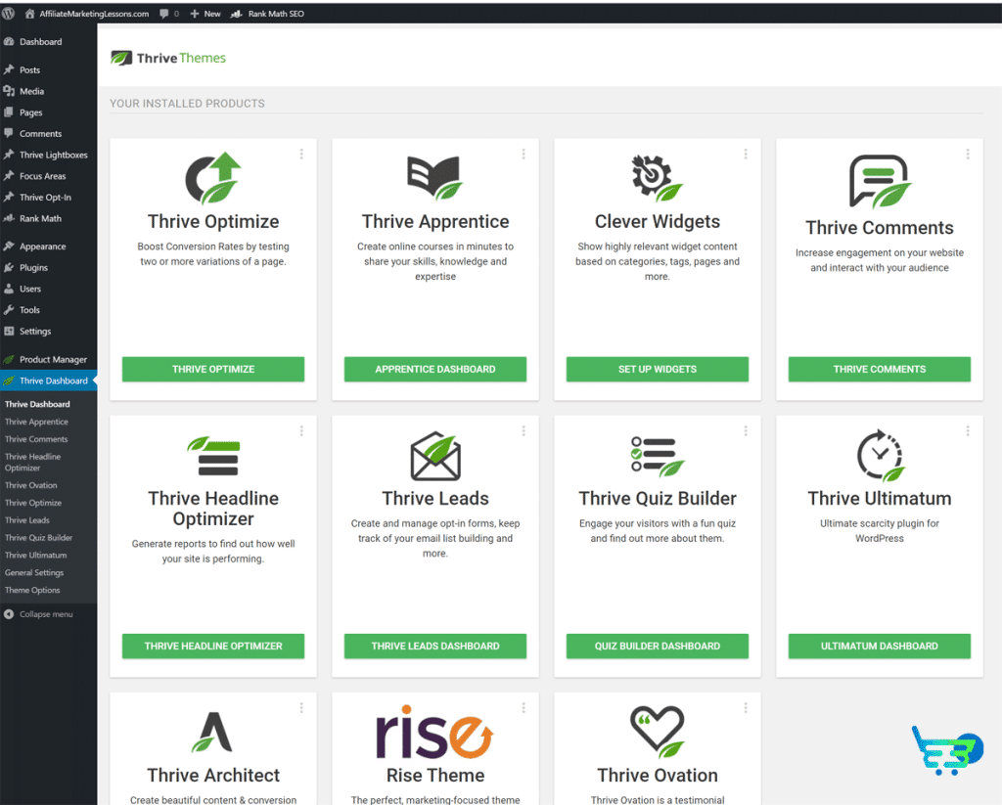Click the Plugins plug icon in sidebar
1002x805 pixels.
tap(9, 268)
